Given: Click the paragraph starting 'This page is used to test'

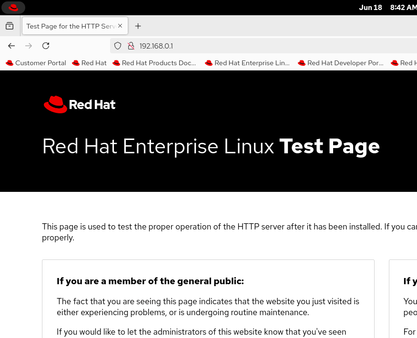Looking at the screenshot, I should (x=230, y=232).
